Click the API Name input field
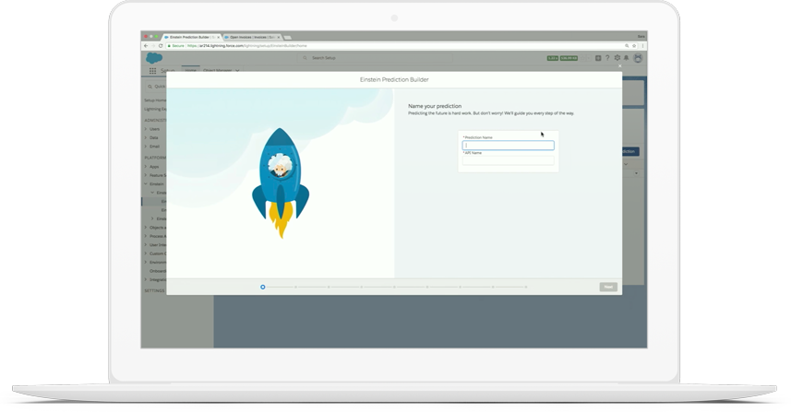The width and height of the screenshot is (791, 412). click(508, 160)
